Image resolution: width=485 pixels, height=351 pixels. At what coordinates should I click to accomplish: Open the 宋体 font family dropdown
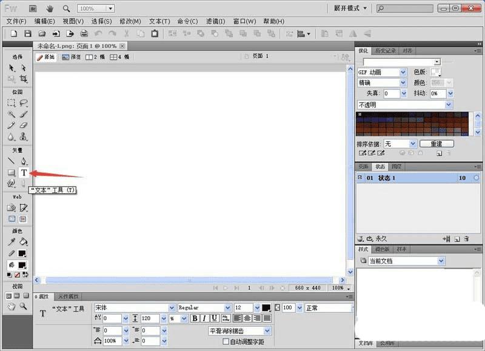pos(172,308)
